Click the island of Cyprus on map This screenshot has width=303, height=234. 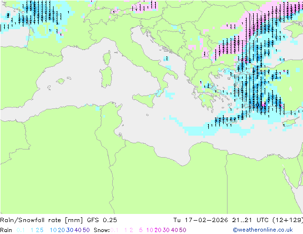(x=289, y=123)
